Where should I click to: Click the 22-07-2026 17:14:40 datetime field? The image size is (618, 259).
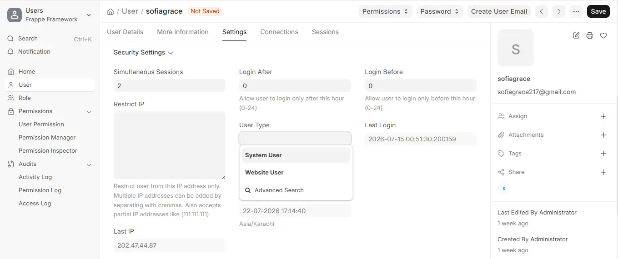(295, 211)
